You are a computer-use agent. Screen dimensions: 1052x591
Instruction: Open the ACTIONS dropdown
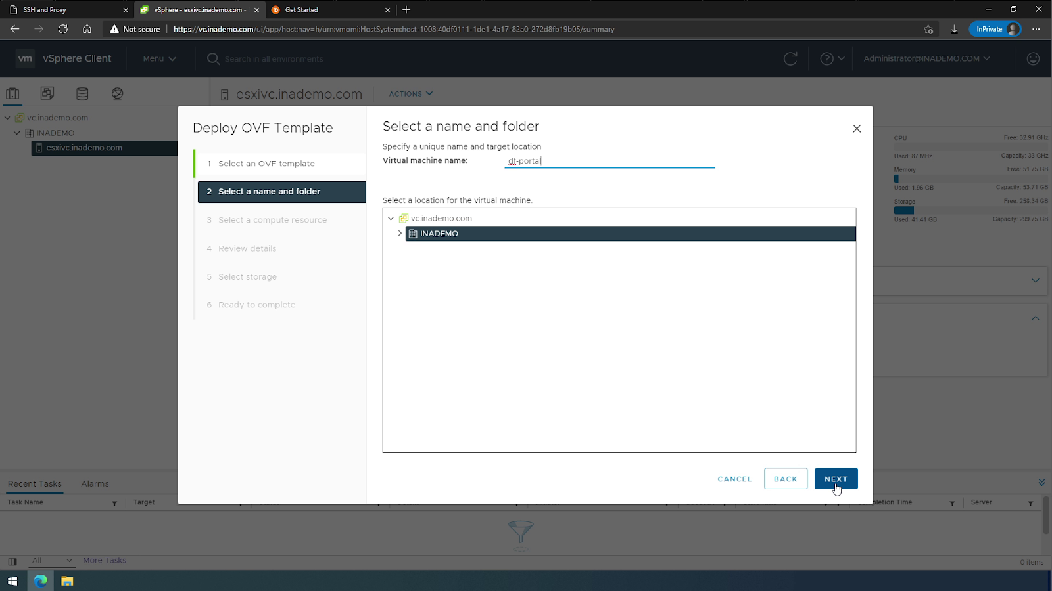pos(410,94)
